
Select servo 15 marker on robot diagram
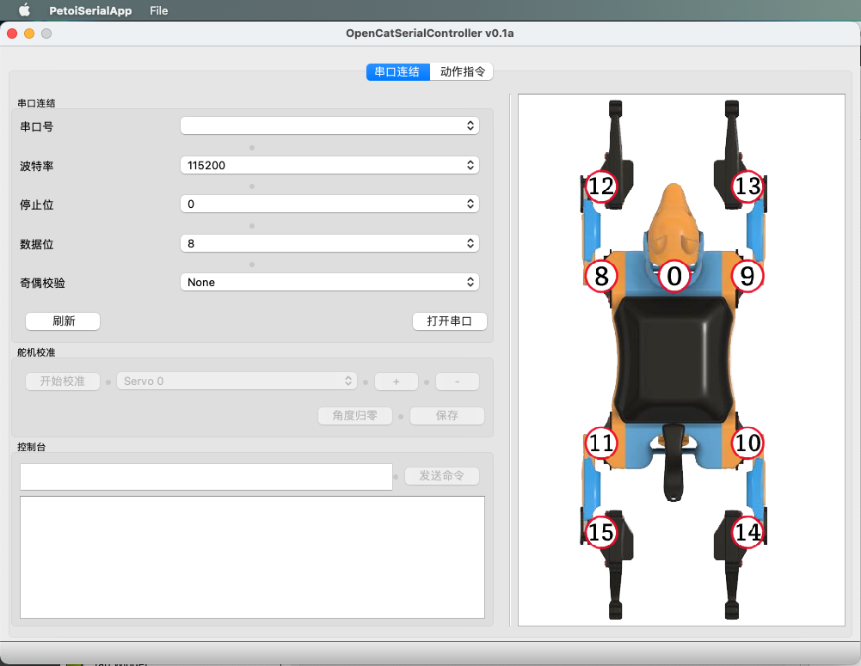pyautogui.click(x=600, y=532)
